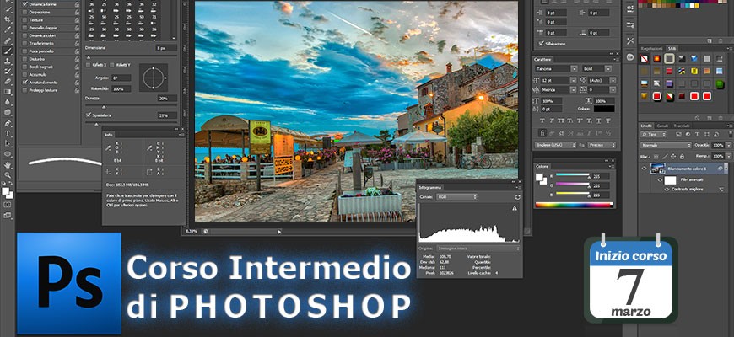
Task: Open the Normale blend mode dropdown
Action: [x=666, y=146]
